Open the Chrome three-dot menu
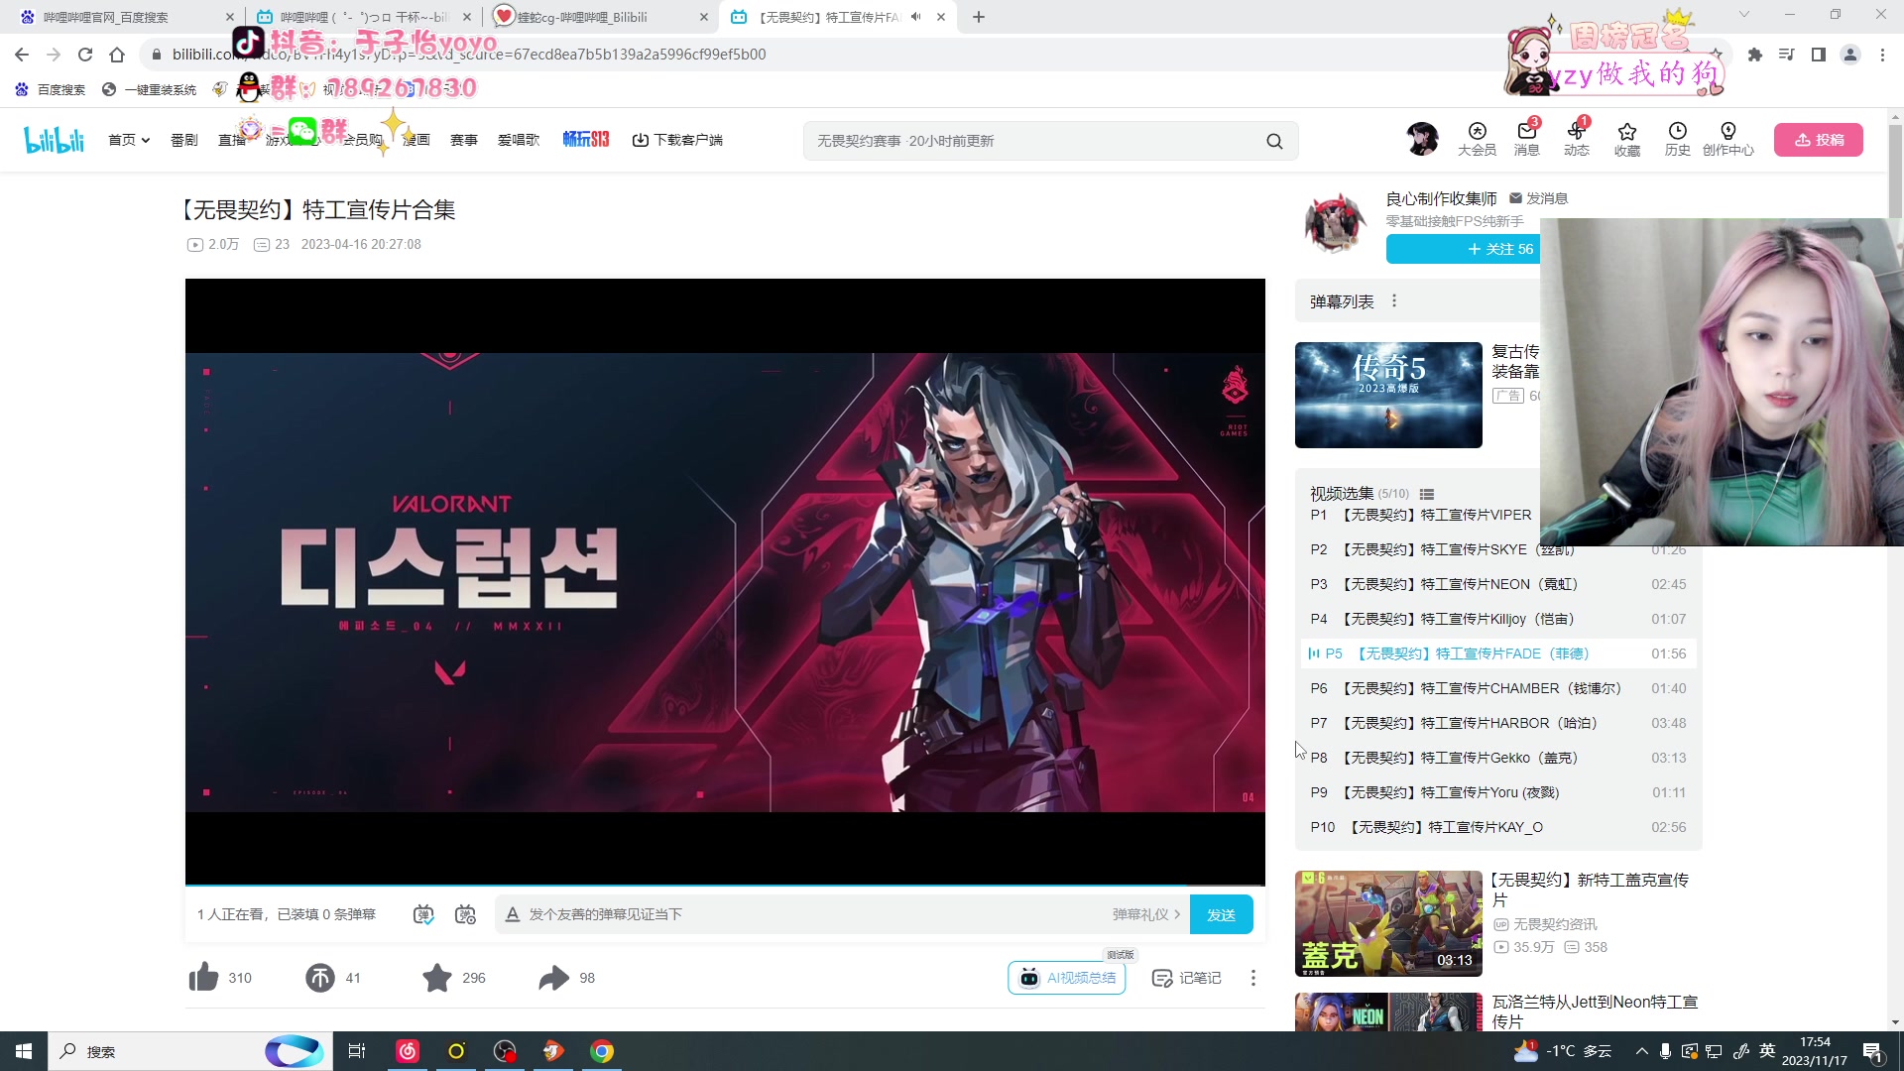This screenshot has height=1071, width=1904. tap(1882, 55)
